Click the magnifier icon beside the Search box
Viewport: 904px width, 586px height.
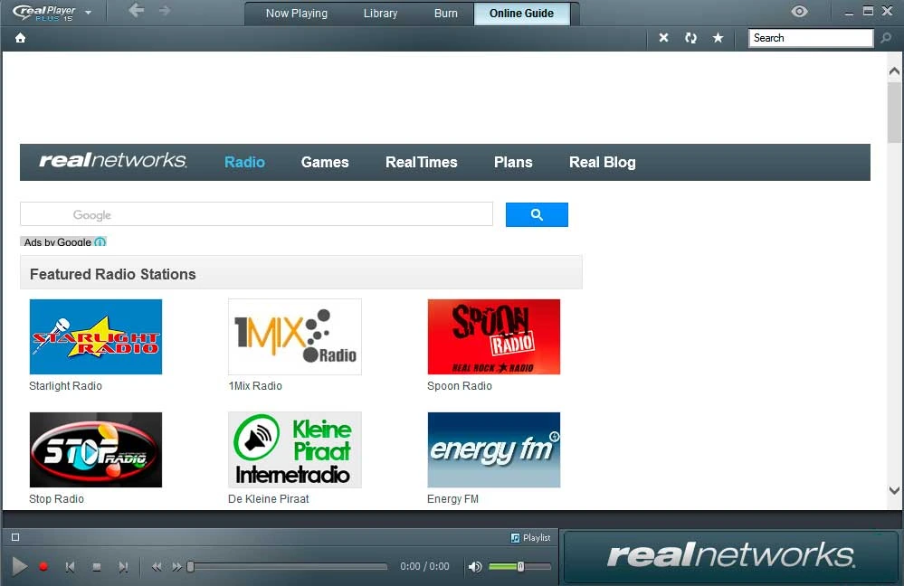coord(886,38)
